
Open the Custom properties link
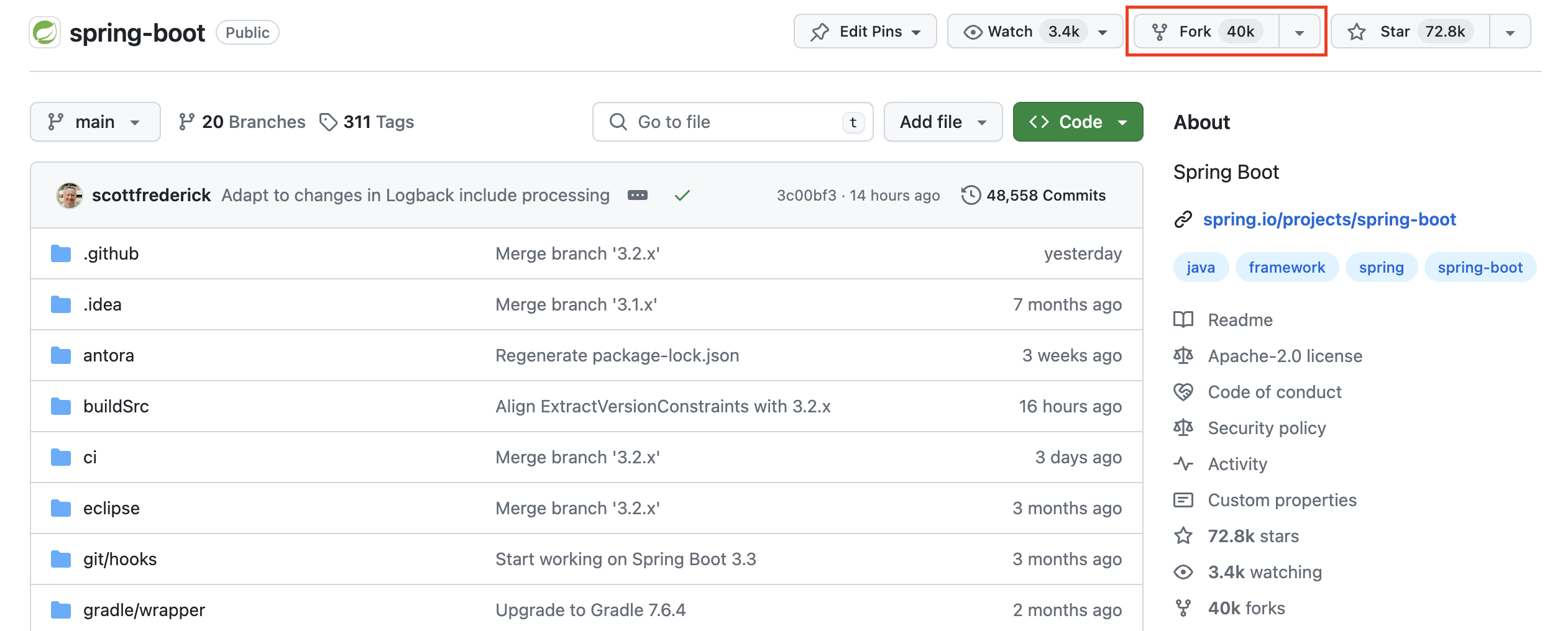pyautogui.click(x=1282, y=500)
